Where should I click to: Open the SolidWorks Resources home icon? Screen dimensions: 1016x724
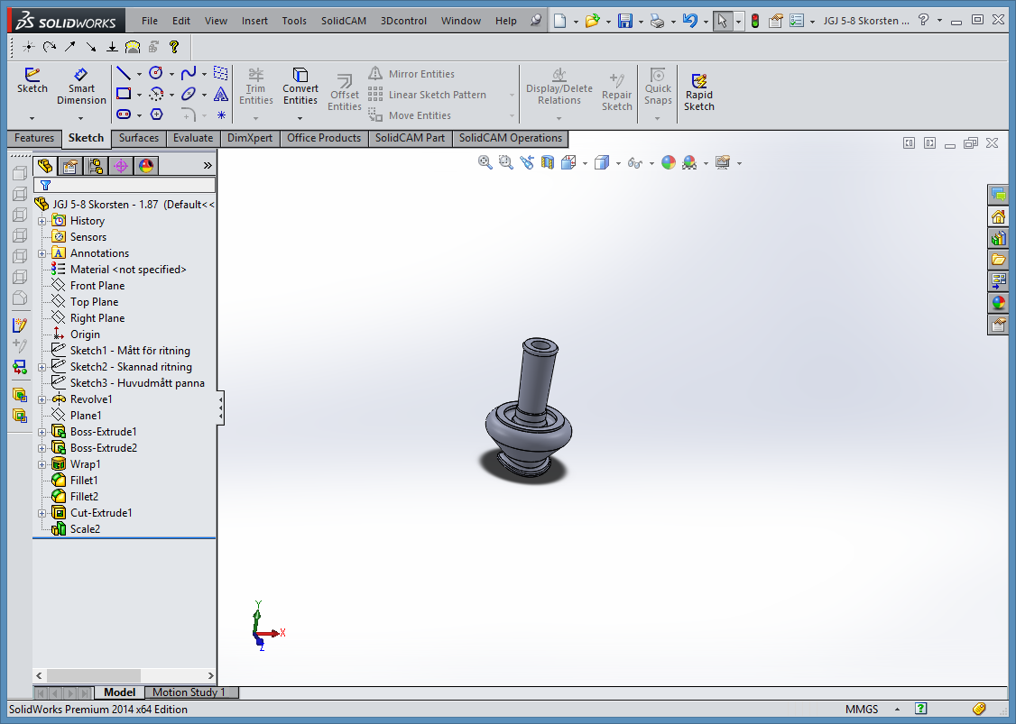999,216
